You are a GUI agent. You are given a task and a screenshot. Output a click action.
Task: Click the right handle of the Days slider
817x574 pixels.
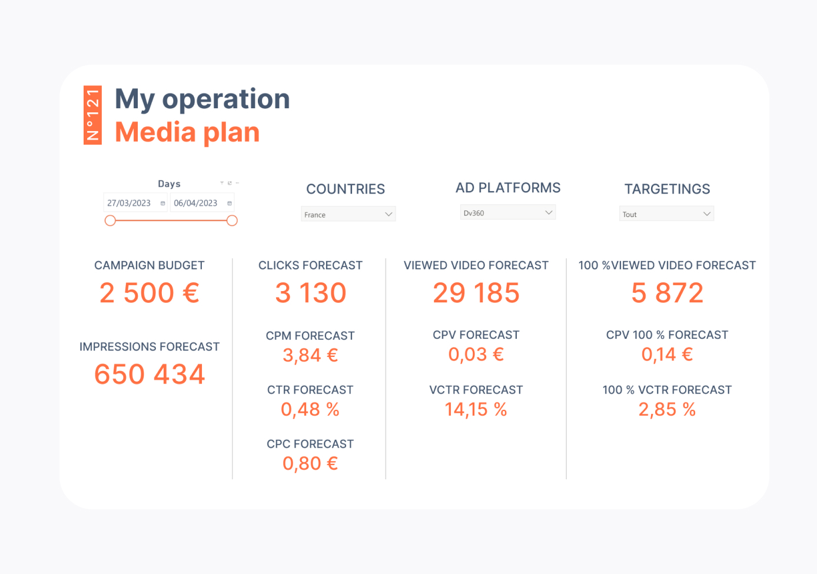click(232, 221)
